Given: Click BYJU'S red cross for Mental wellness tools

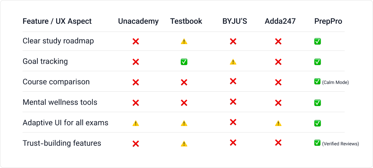Looking at the screenshot, I should pyautogui.click(x=233, y=102).
